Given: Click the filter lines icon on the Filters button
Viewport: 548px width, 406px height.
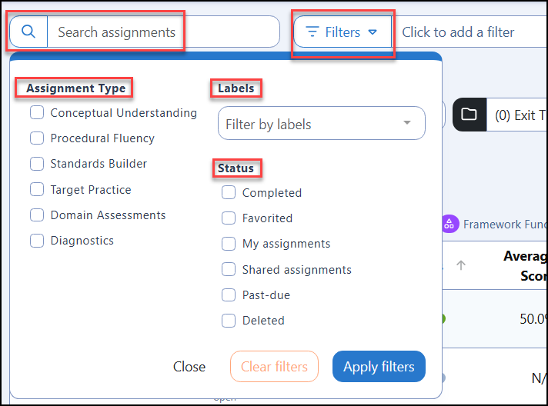Looking at the screenshot, I should tap(312, 32).
